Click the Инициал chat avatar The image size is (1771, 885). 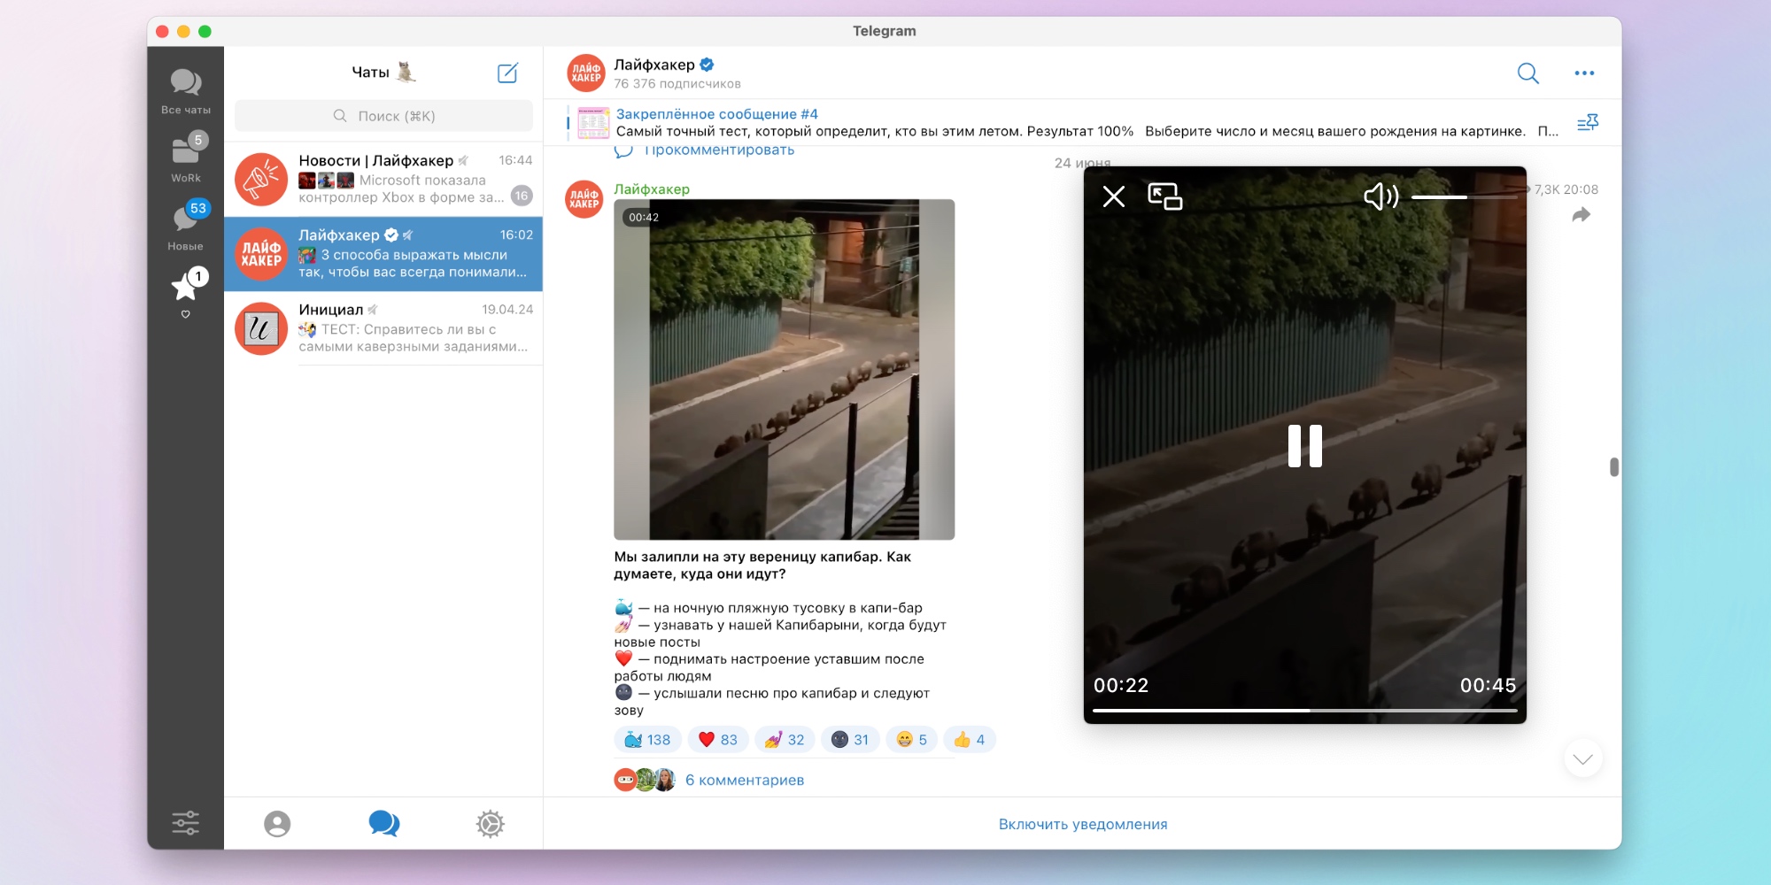[261, 328]
